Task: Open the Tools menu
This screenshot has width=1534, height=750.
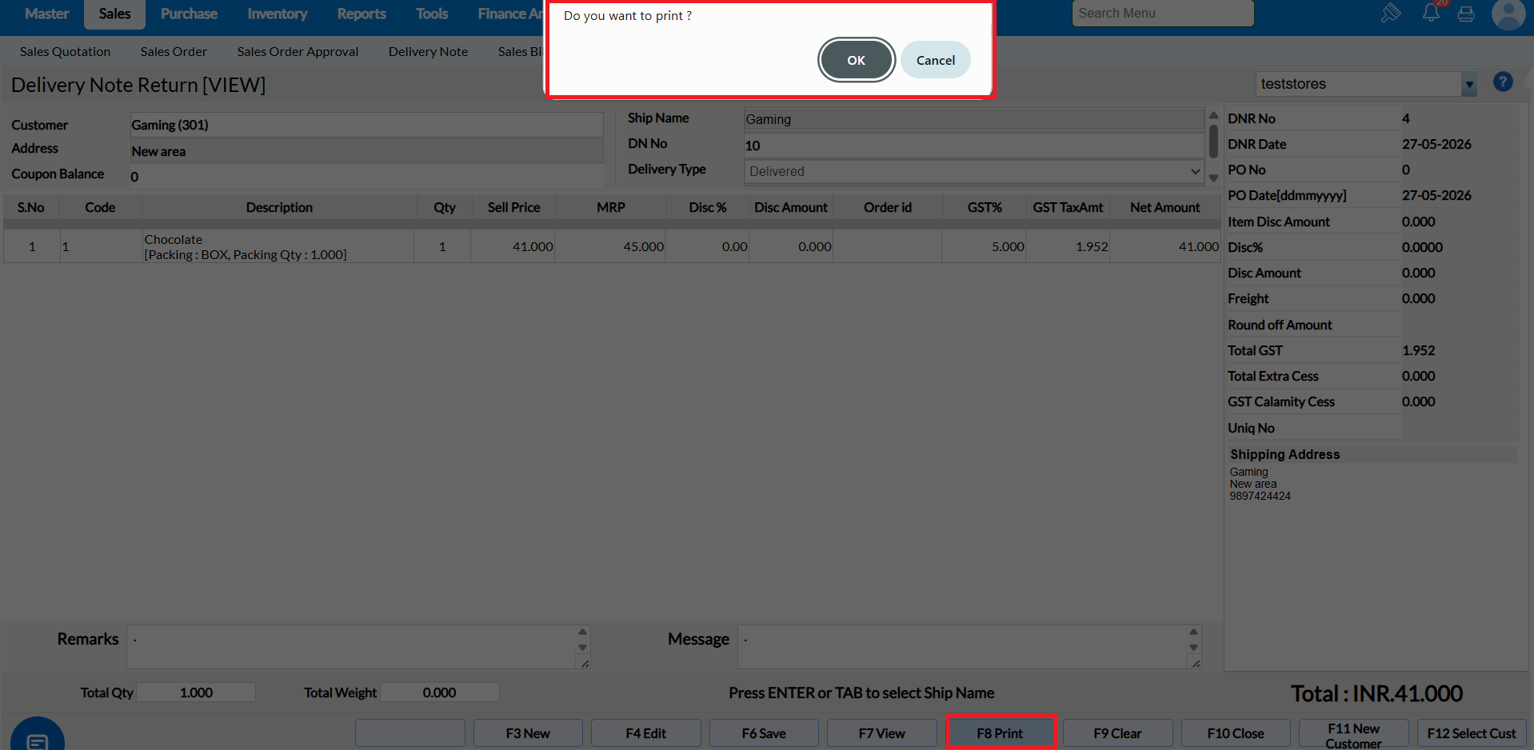Action: [x=432, y=14]
